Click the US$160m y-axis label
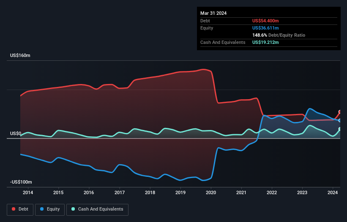Image resolution: width=347 pixels, height=222 pixels. 20,55
